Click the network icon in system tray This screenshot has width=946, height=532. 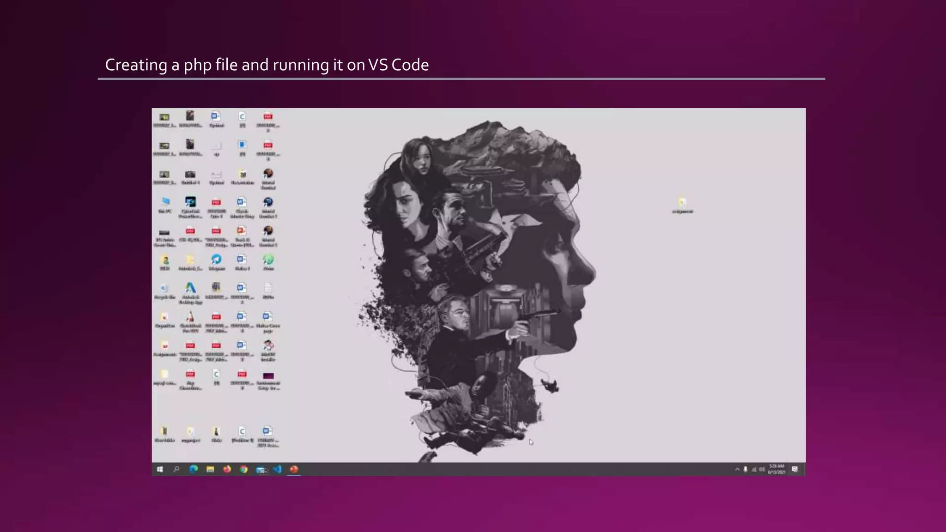754,469
